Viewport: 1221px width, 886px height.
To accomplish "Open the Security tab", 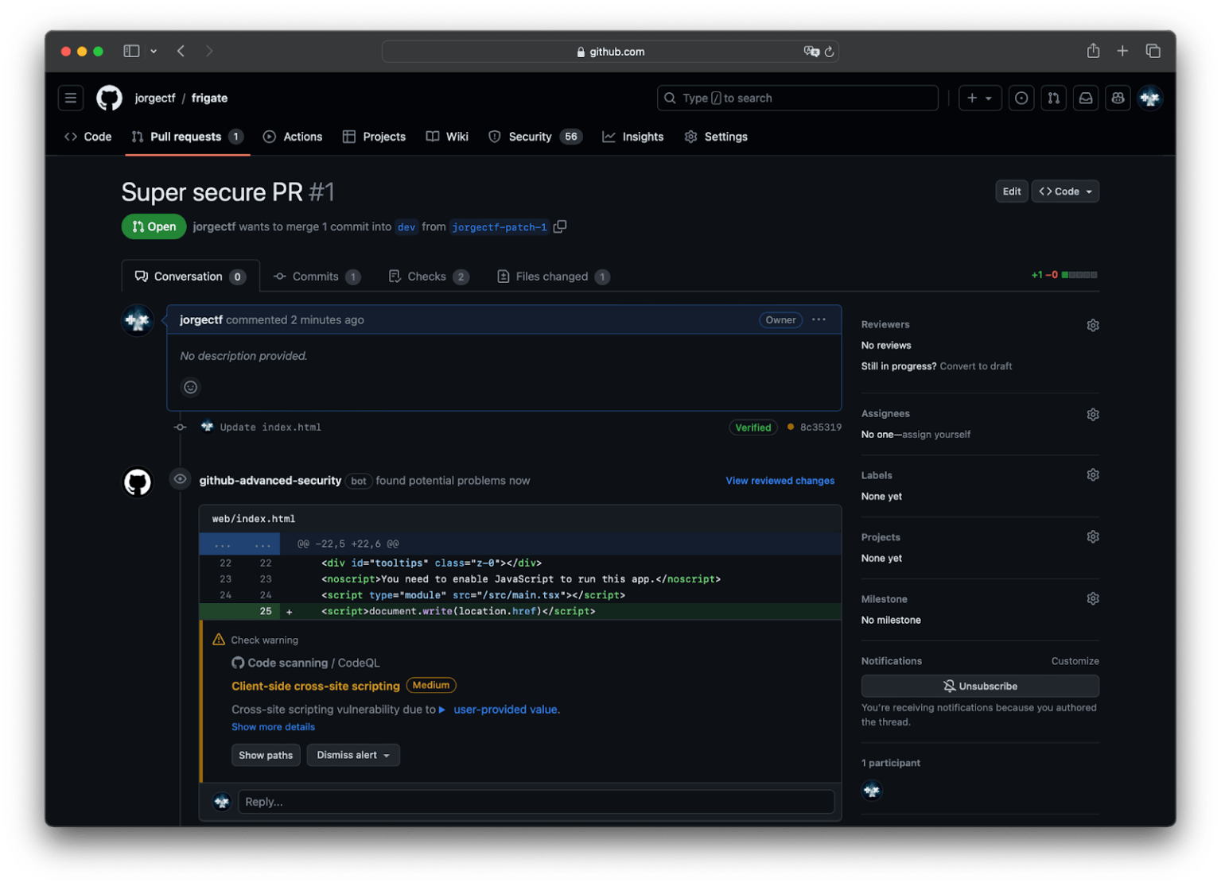I will click(529, 136).
